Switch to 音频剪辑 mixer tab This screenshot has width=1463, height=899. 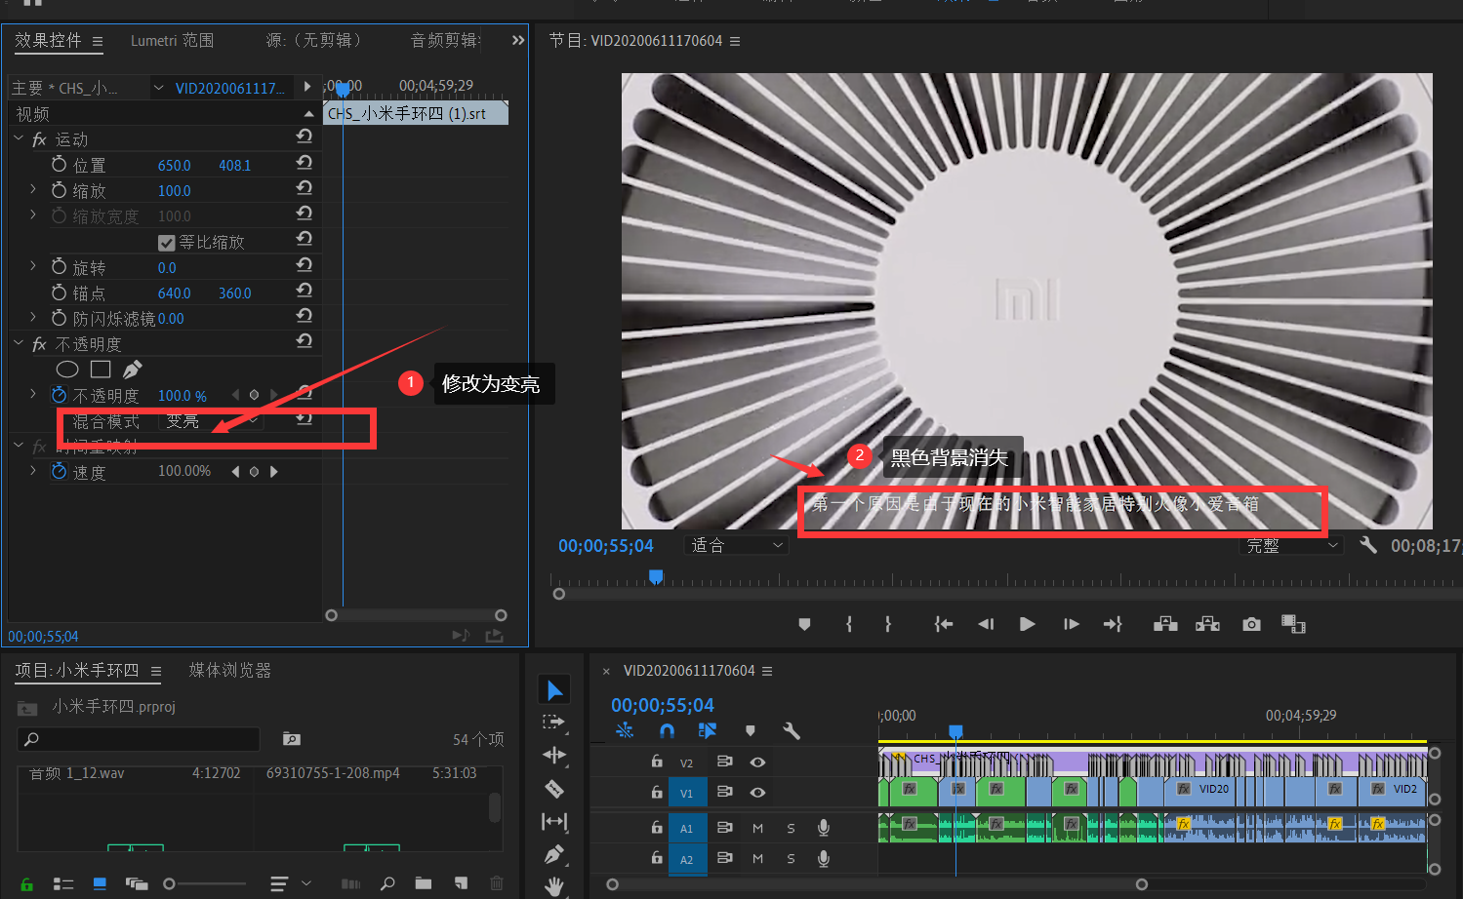(x=445, y=40)
